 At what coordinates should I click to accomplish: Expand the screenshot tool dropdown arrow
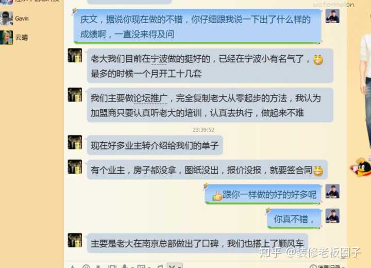coord(179,267)
